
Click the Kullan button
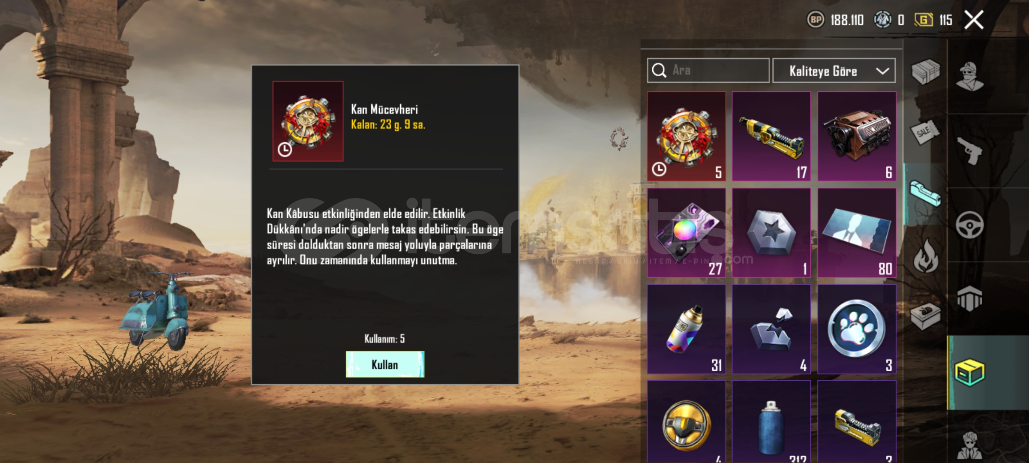click(x=385, y=364)
